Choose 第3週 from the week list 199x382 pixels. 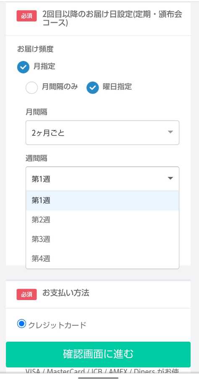pyautogui.click(x=102, y=239)
